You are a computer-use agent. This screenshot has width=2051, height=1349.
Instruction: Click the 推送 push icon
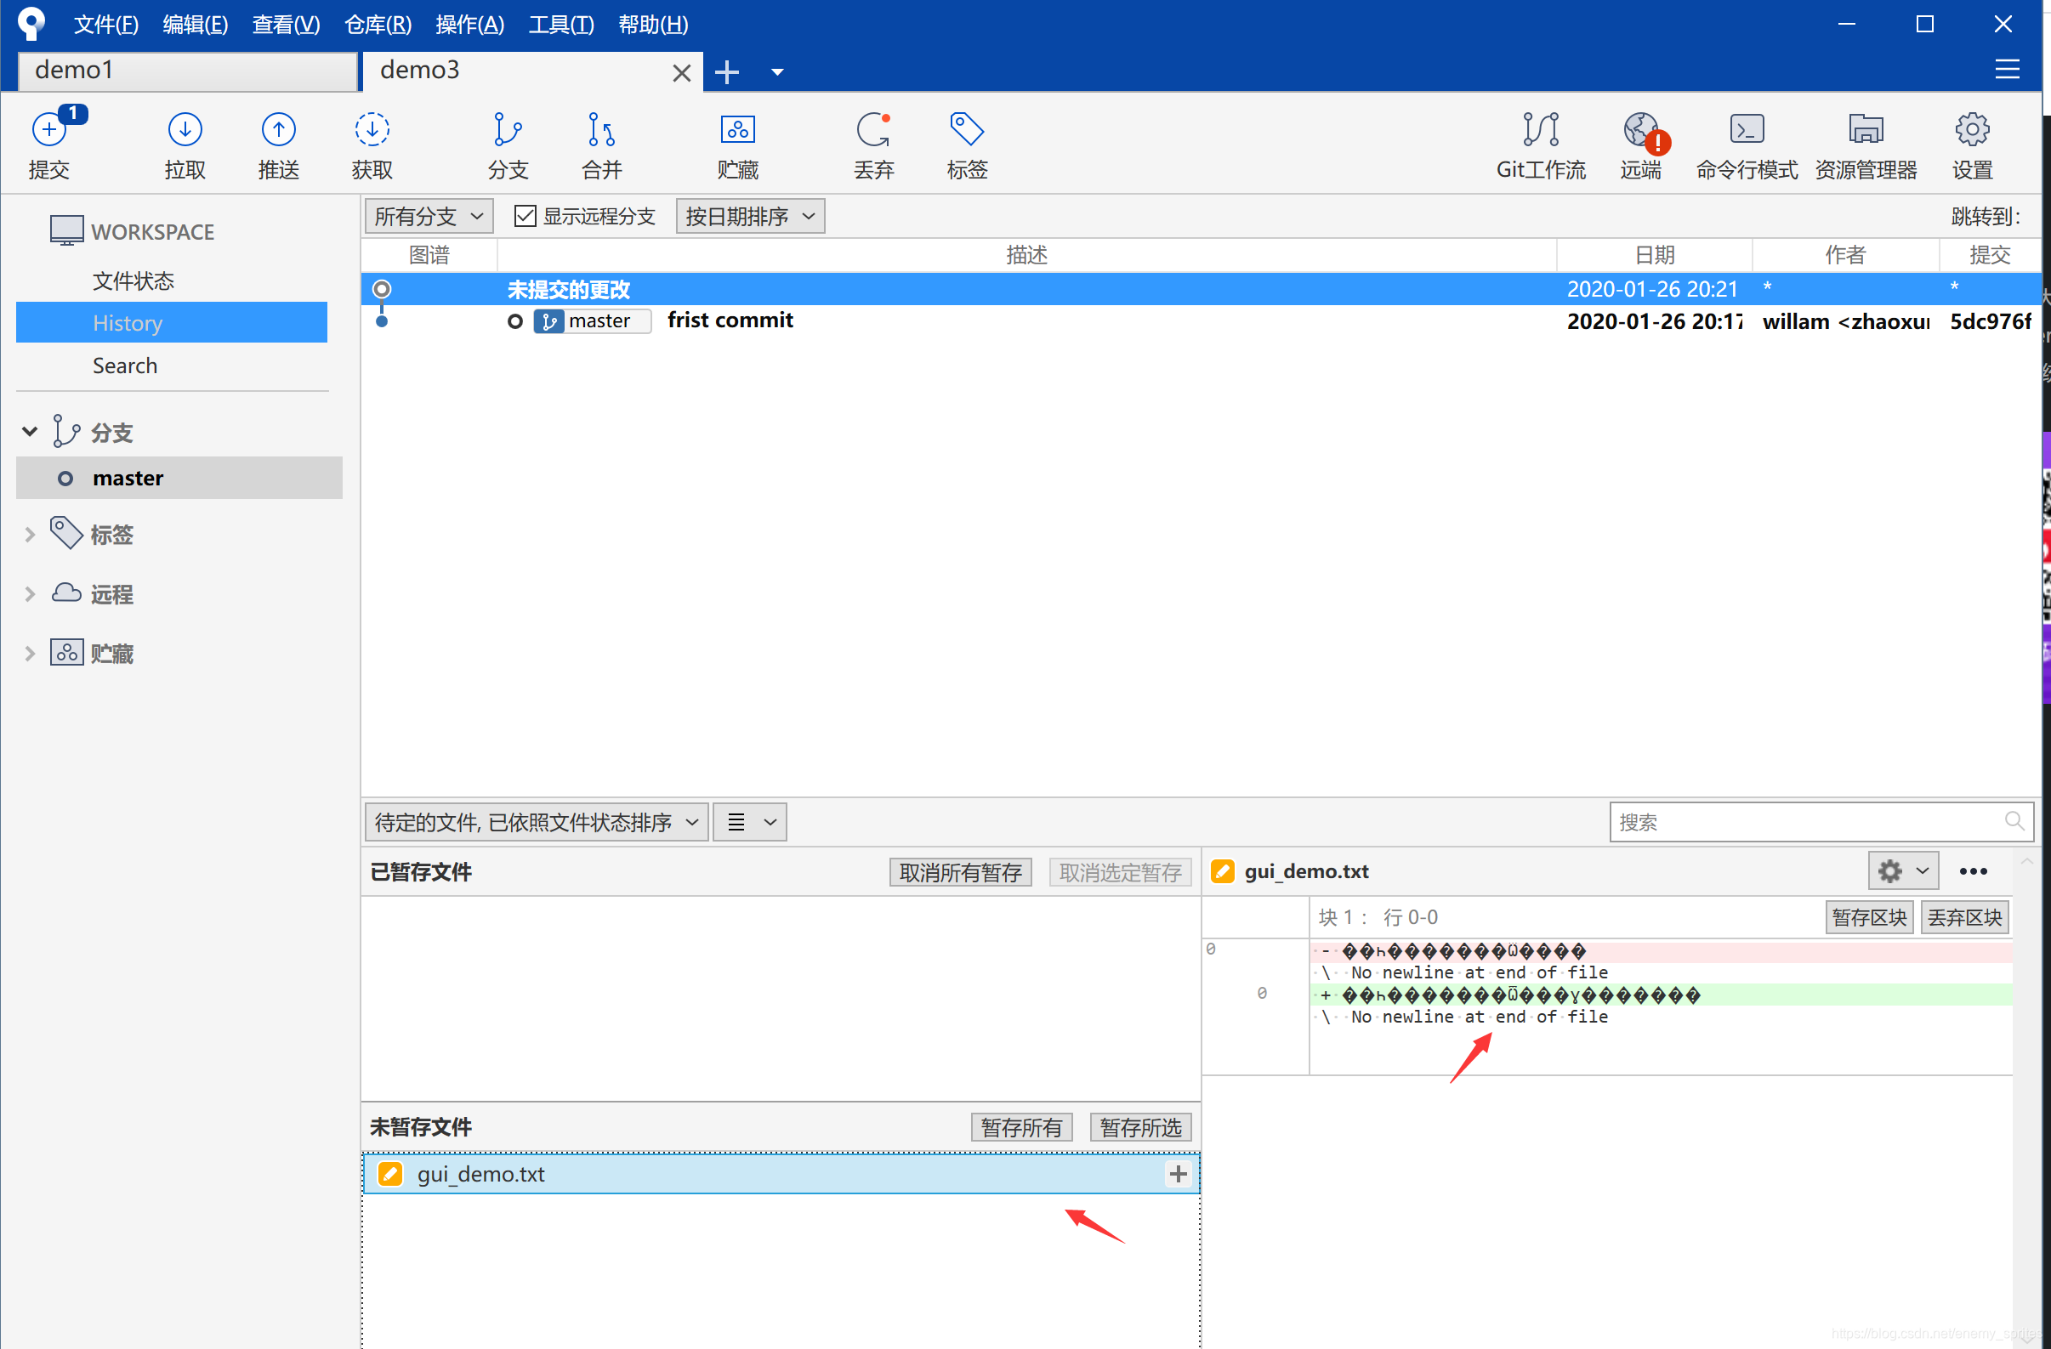point(278,131)
